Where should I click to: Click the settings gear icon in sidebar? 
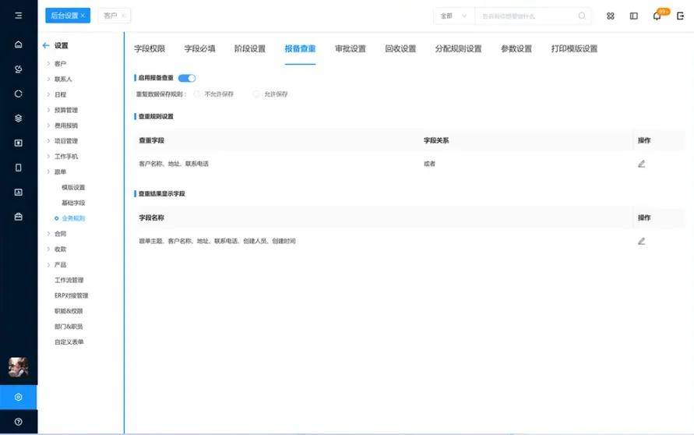pyautogui.click(x=19, y=397)
